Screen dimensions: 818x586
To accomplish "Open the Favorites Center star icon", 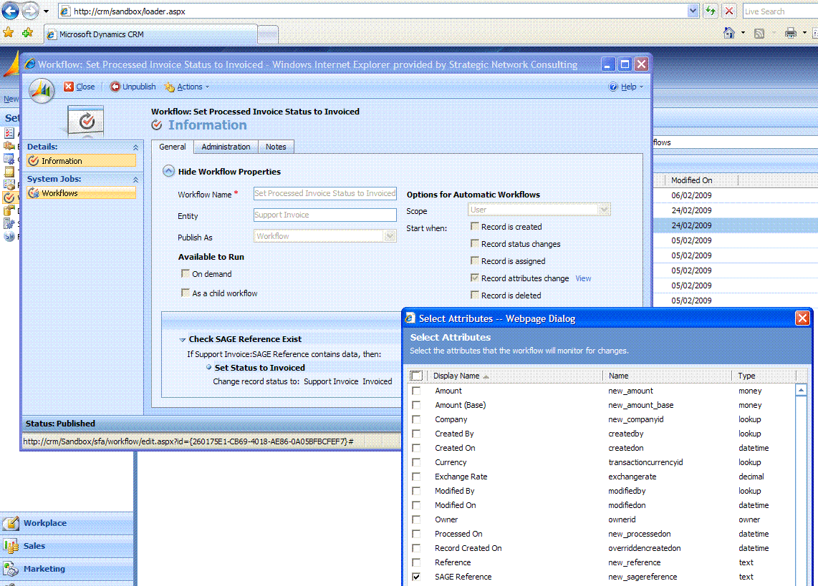I will (9, 33).
